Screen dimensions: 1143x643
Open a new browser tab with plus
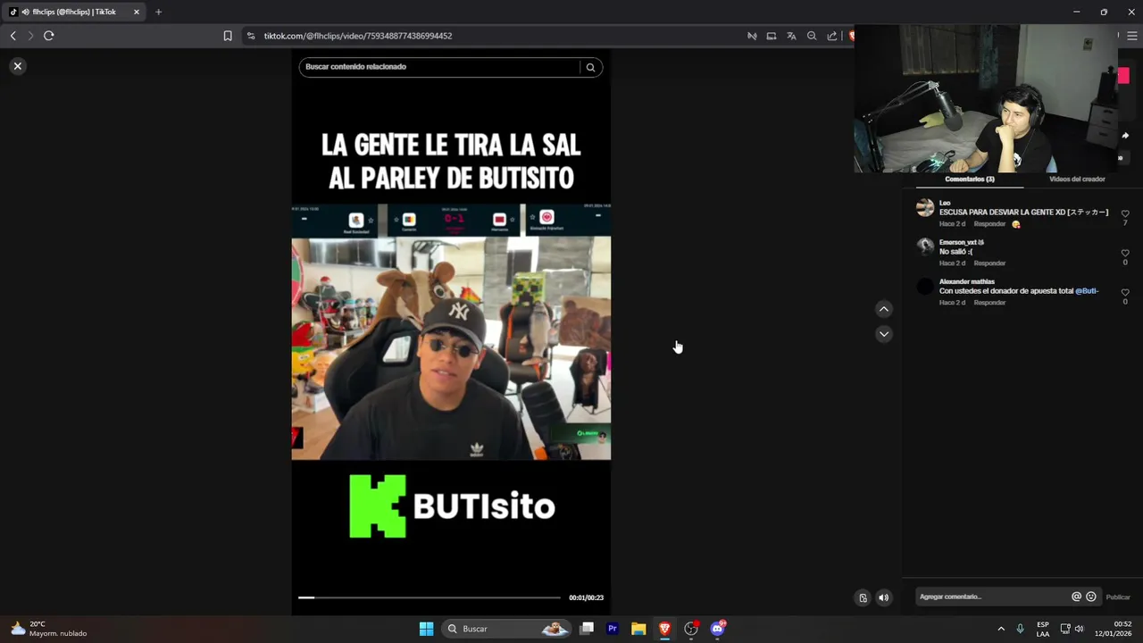pos(158,12)
